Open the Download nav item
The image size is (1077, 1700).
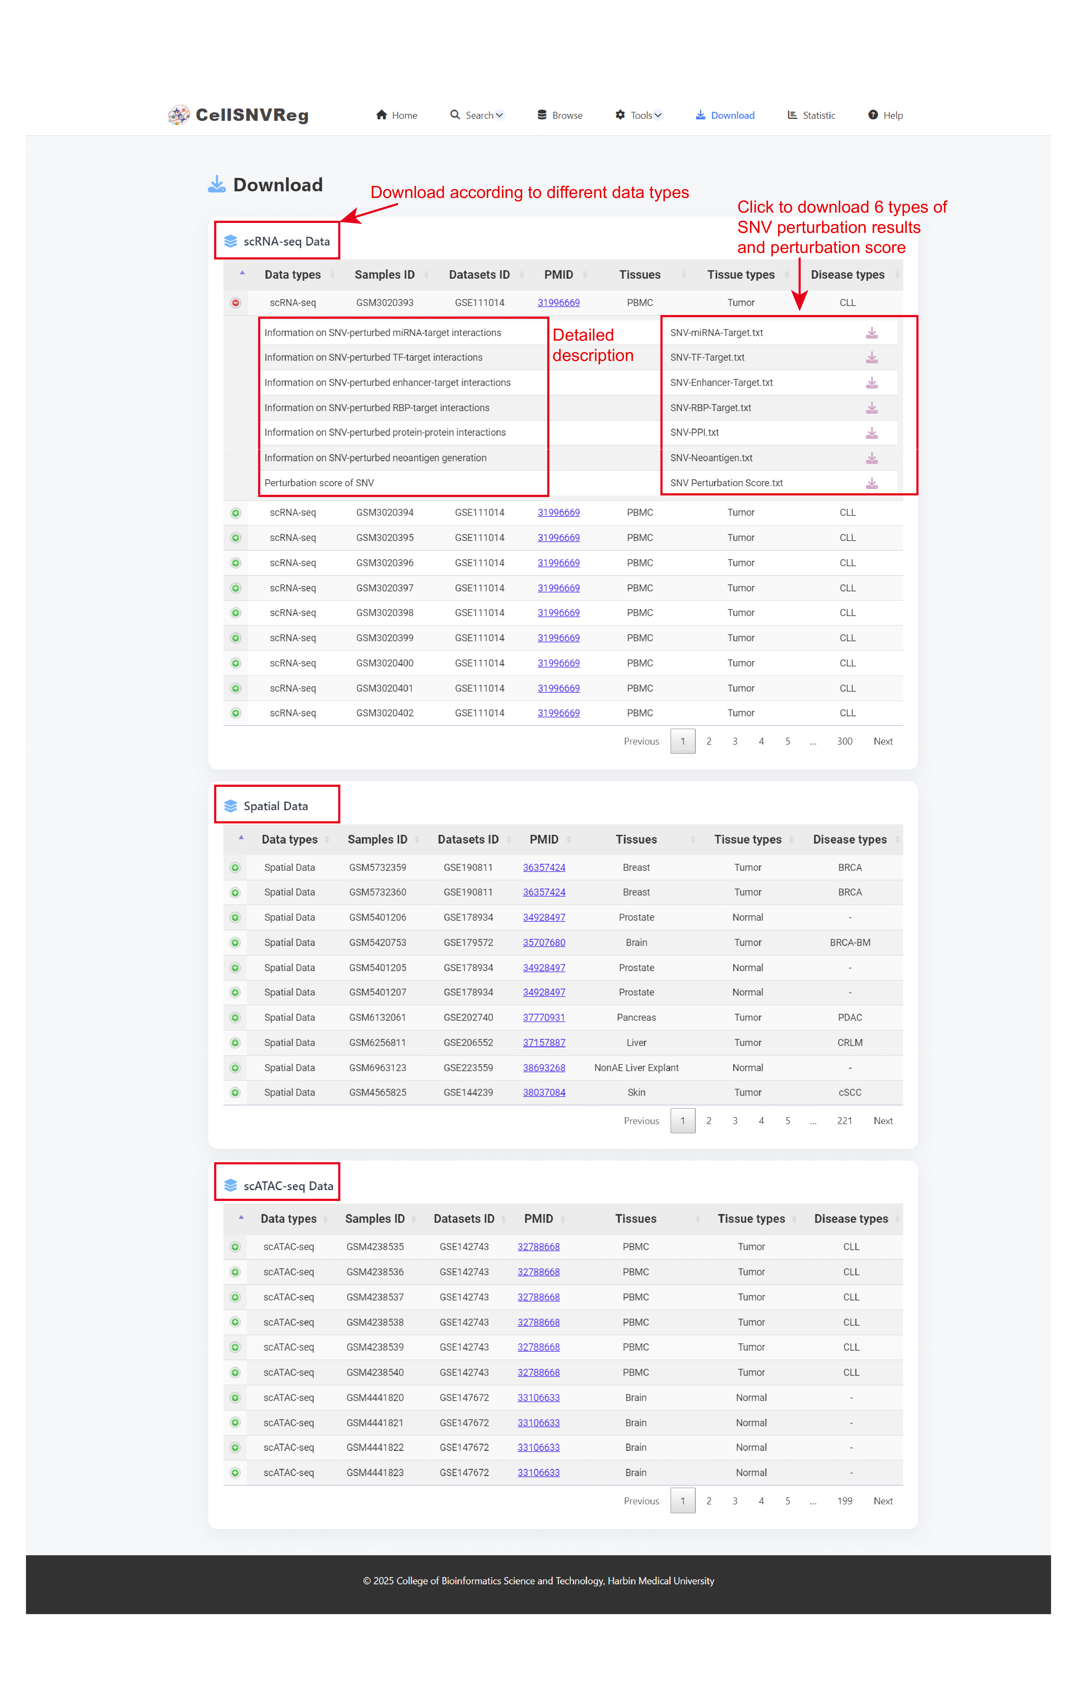pyautogui.click(x=725, y=115)
